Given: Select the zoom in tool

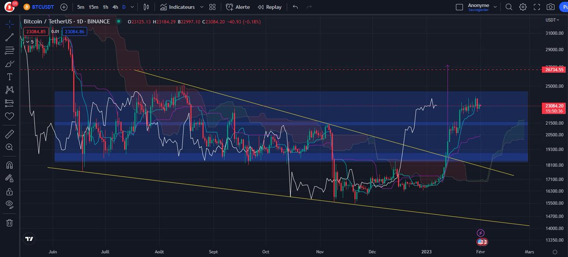Looking at the screenshot, I should 9,147.
